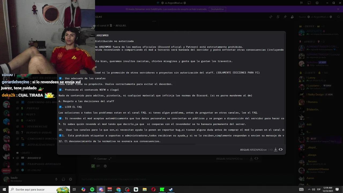
Task: Show hidden system tray icons
Action: point(309,190)
